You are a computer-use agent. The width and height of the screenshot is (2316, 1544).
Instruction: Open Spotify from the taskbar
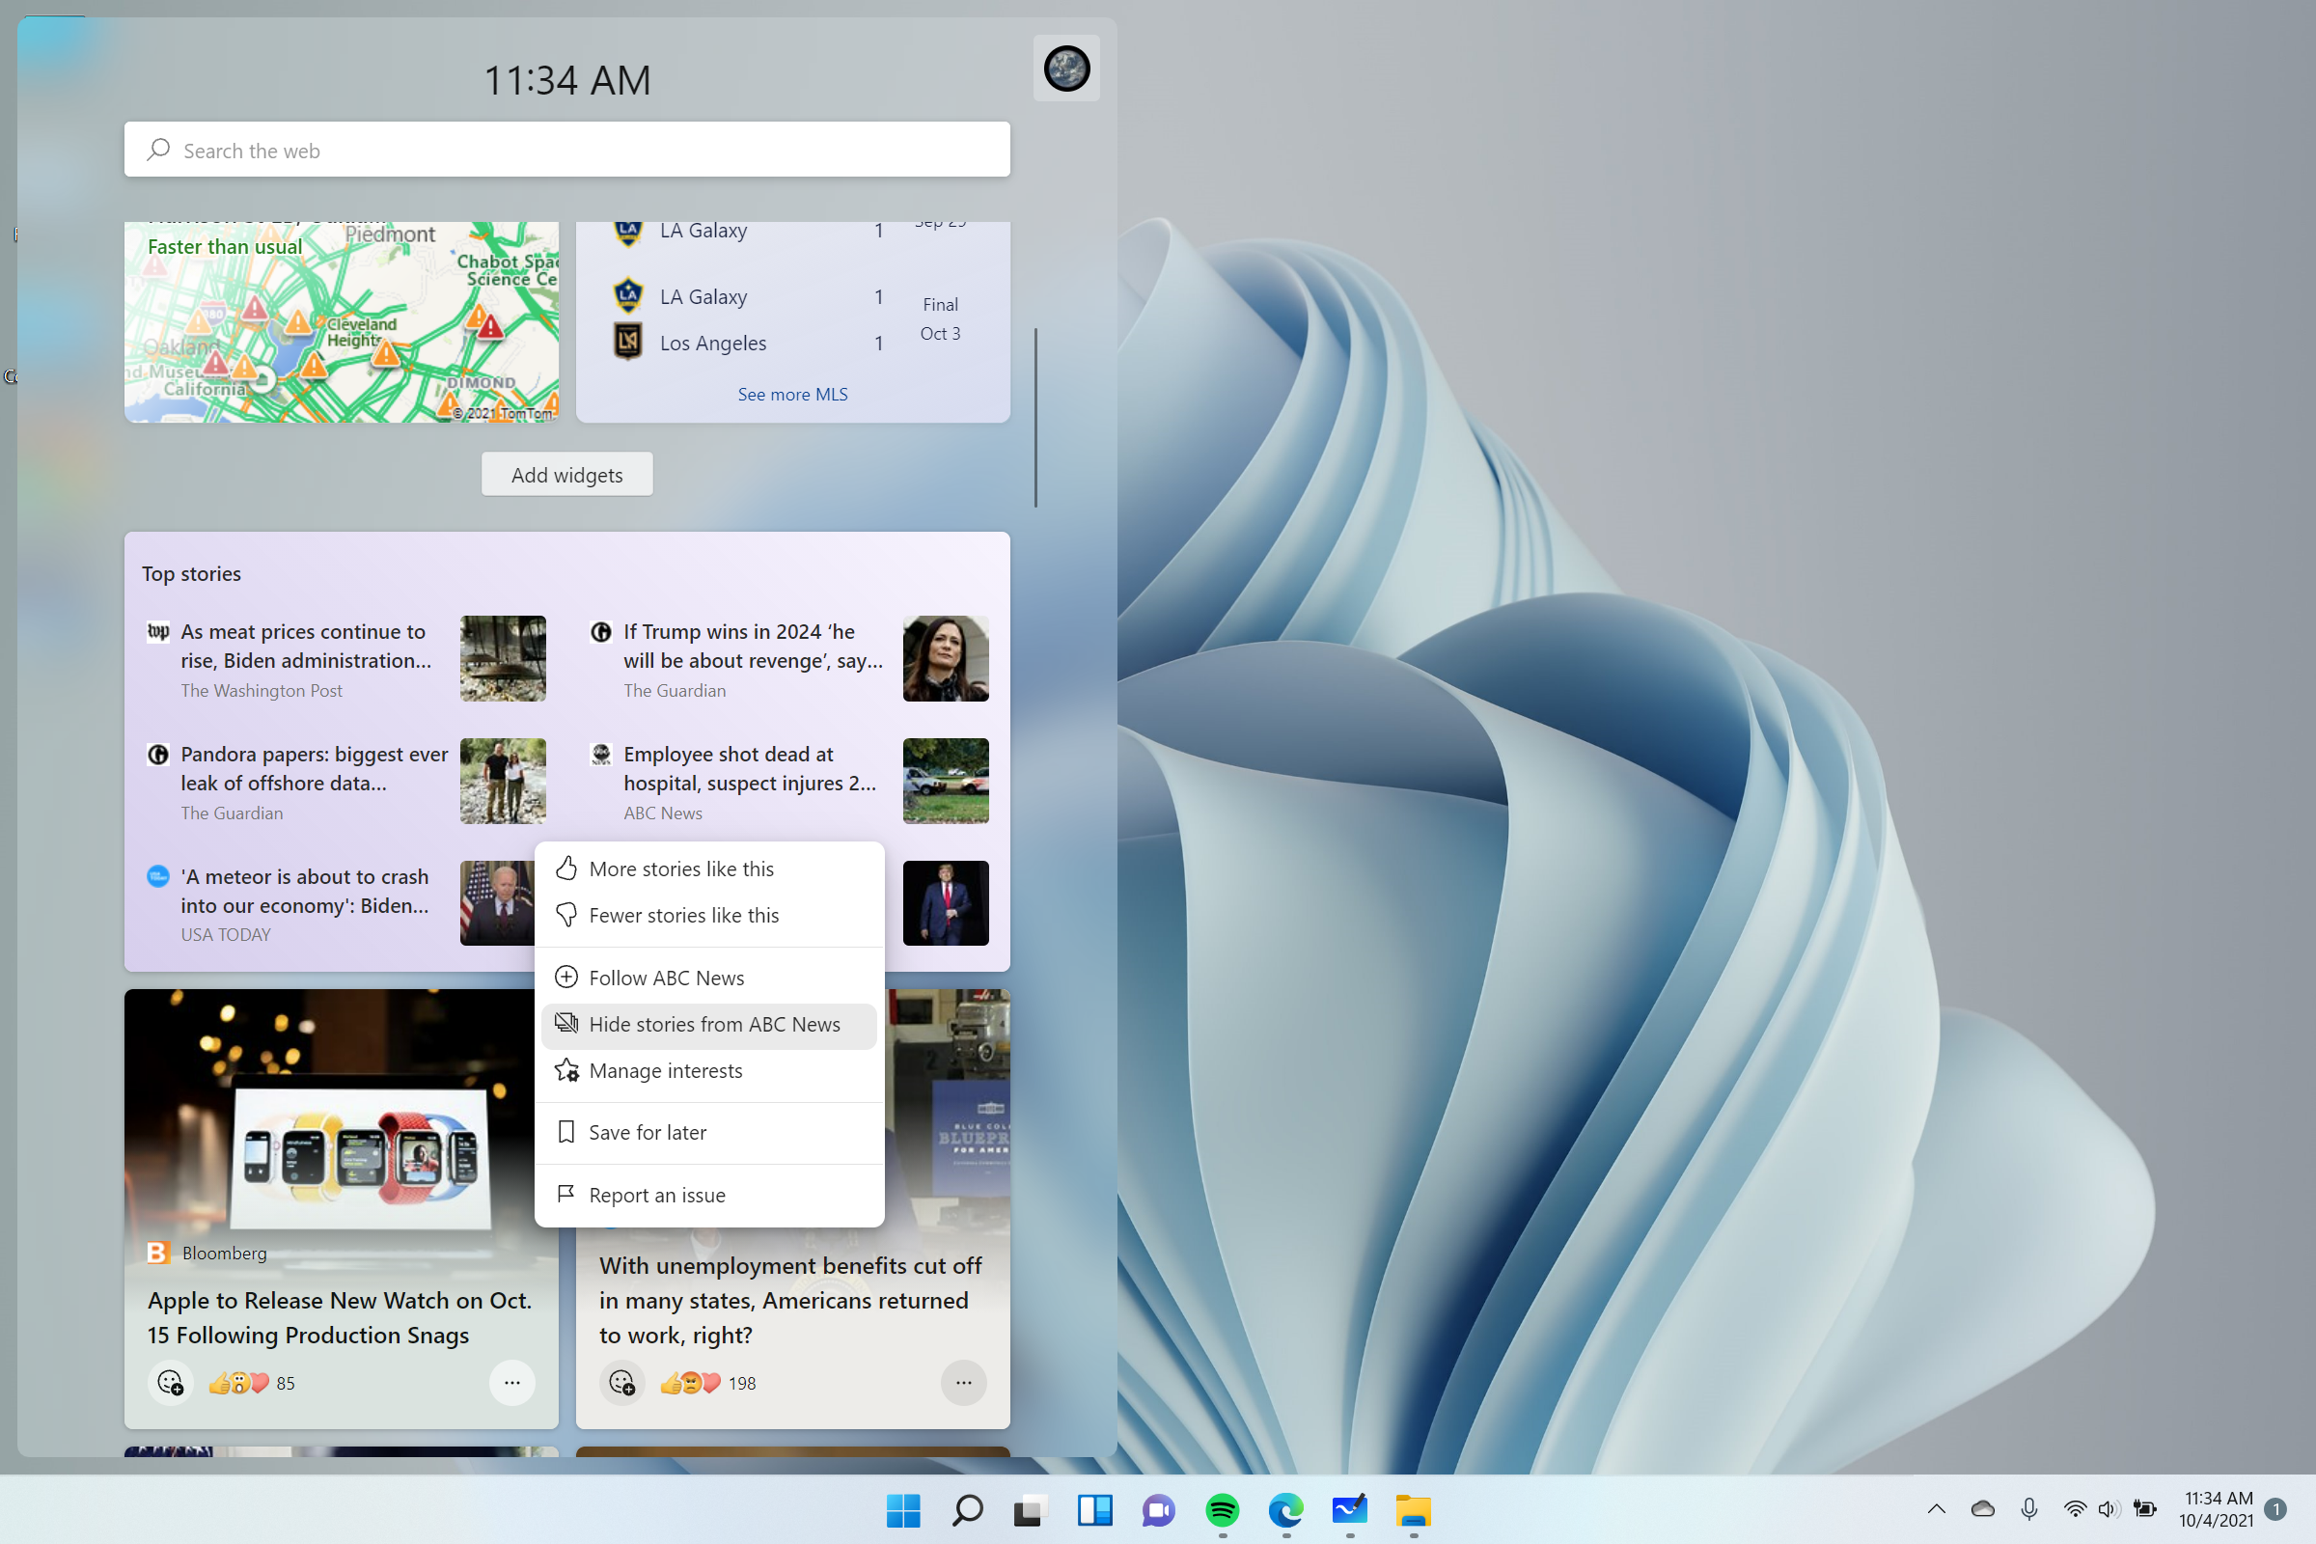click(1222, 1509)
